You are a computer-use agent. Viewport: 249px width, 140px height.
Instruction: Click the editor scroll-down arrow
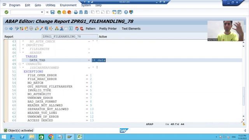coord(244,120)
